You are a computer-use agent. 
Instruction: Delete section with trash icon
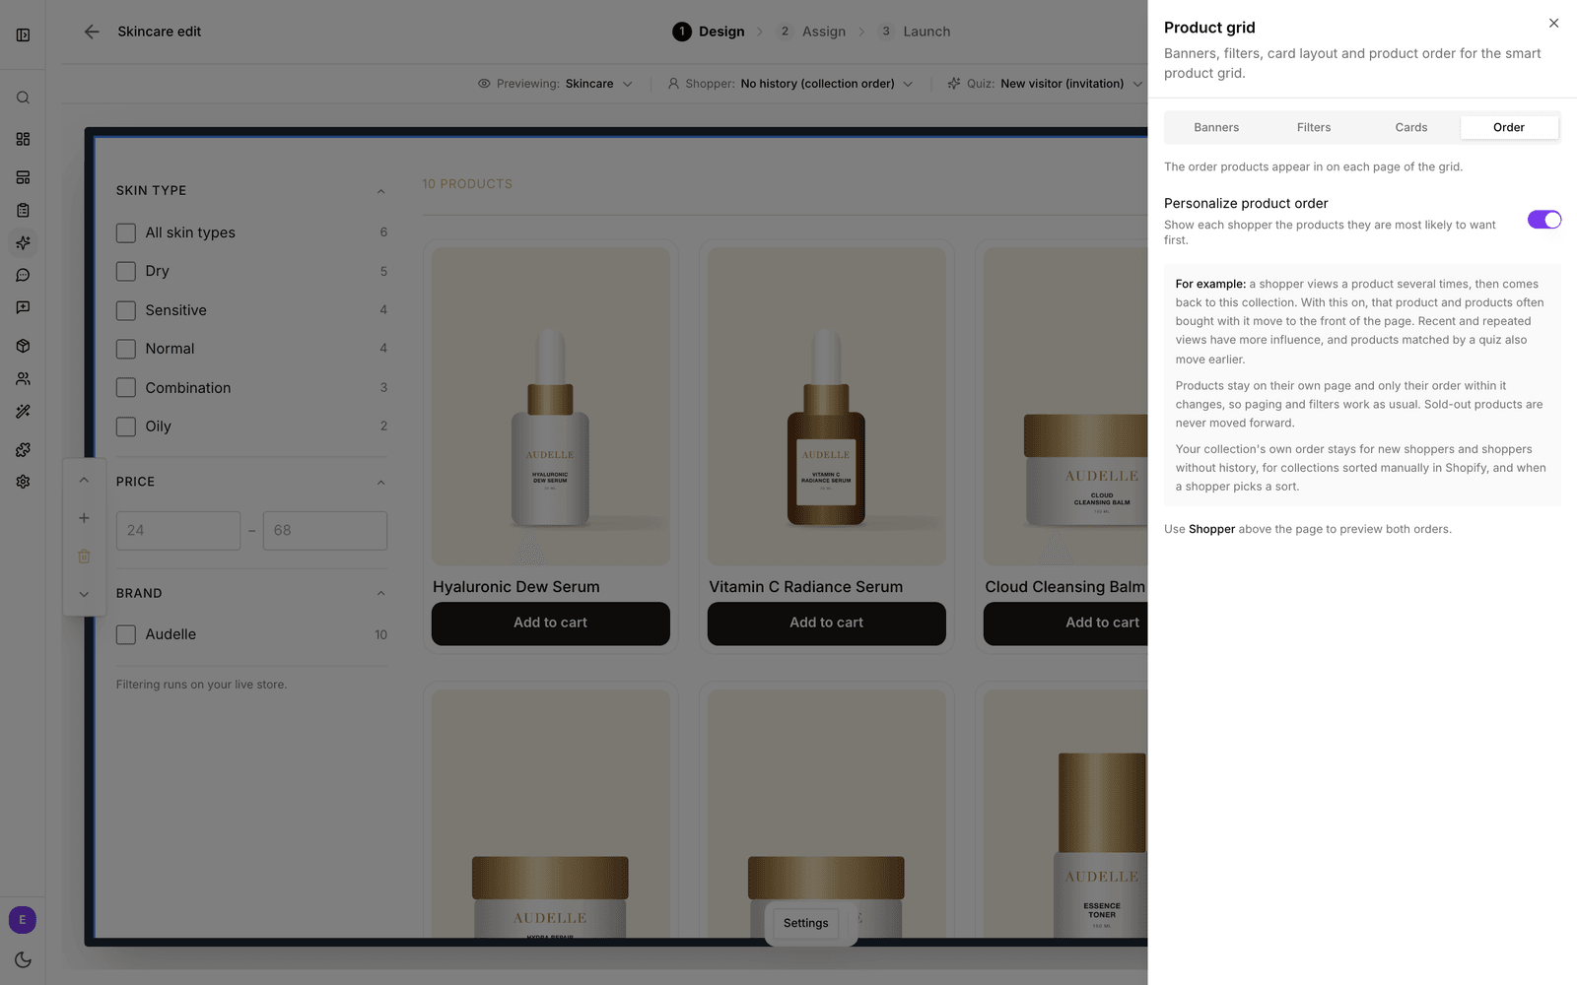(x=84, y=557)
